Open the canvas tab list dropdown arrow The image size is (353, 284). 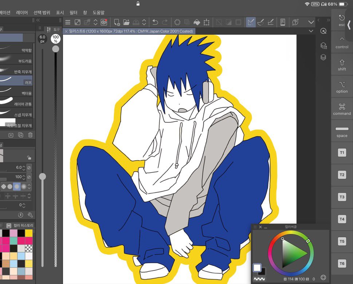311,31
